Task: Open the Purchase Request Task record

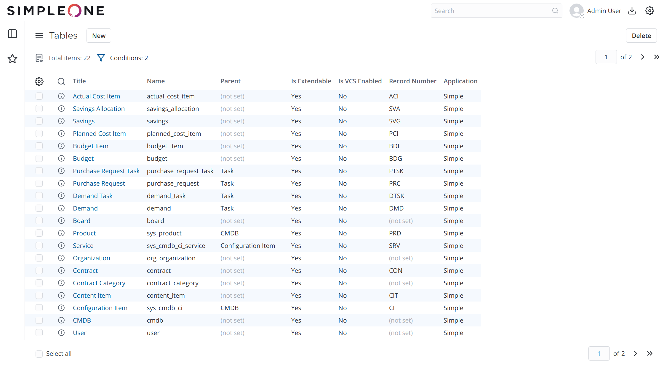Action: [106, 171]
